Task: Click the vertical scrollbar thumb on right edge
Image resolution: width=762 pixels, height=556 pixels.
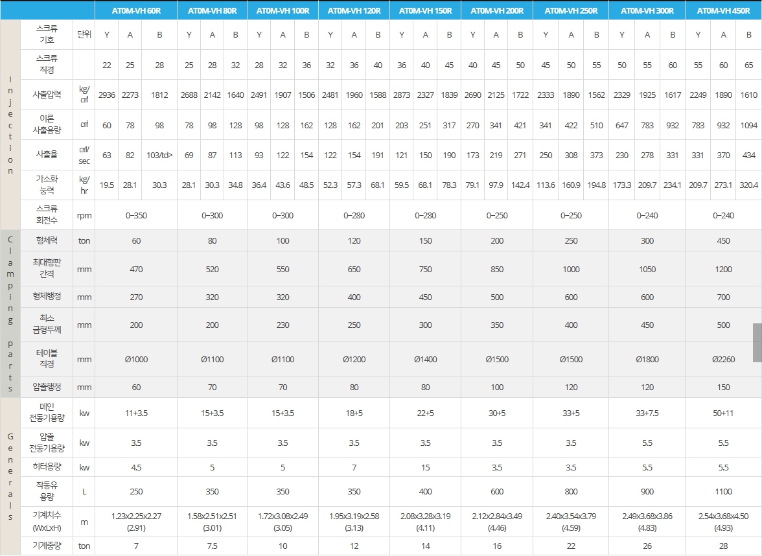Action: click(757, 342)
